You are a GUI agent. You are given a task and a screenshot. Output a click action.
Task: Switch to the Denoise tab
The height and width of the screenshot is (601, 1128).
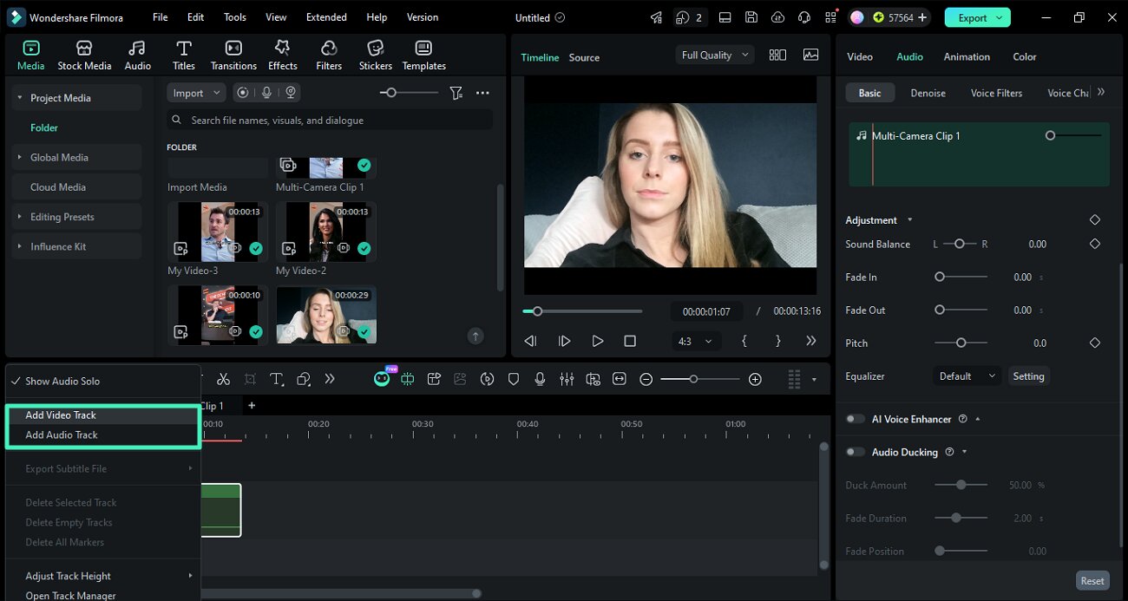pyautogui.click(x=928, y=93)
